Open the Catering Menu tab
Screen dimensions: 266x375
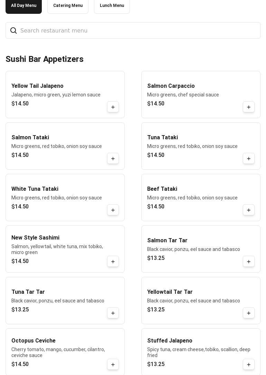[68, 6]
